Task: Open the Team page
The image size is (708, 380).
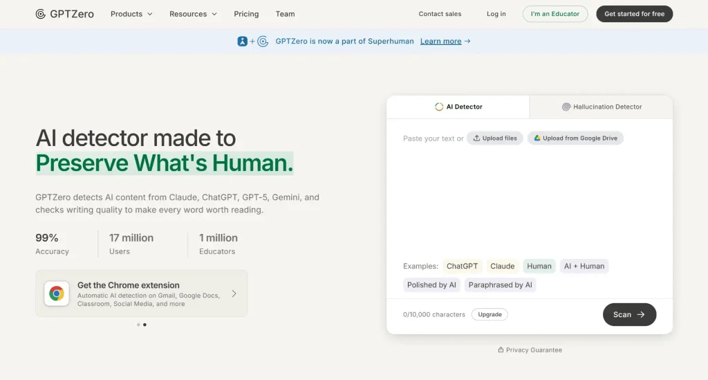Action: pos(285,14)
